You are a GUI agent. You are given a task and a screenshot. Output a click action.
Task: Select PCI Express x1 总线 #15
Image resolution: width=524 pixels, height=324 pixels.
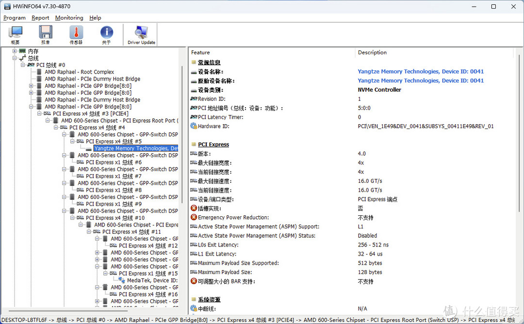tap(148, 274)
